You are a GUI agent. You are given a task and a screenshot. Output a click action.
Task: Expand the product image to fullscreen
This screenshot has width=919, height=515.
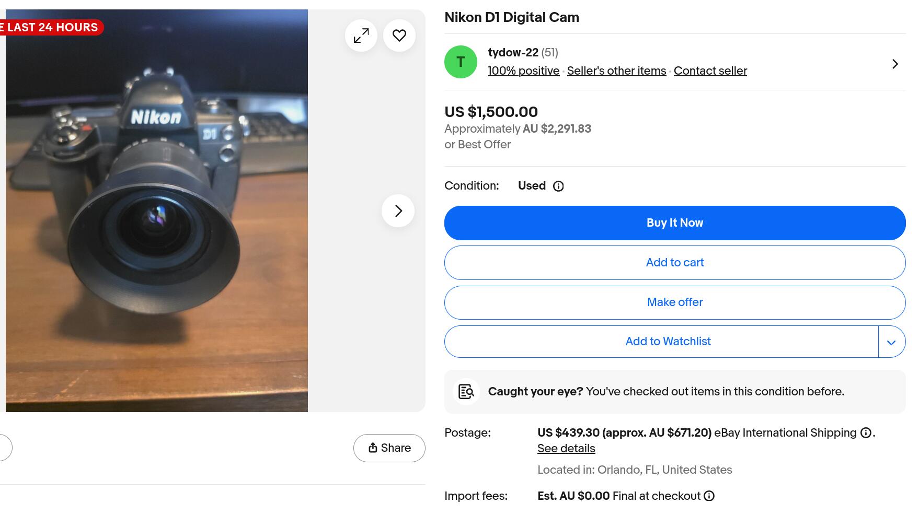[361, 36]
